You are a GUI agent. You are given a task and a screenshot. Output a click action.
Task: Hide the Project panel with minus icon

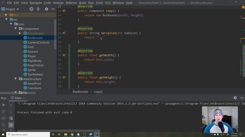pos(53,9)
